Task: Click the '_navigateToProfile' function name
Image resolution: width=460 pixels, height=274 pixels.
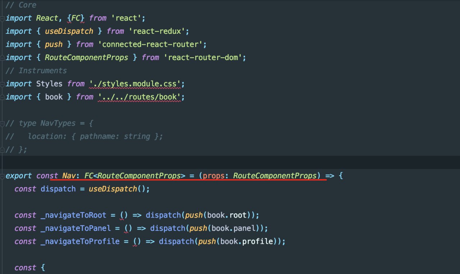Action: 80,241
